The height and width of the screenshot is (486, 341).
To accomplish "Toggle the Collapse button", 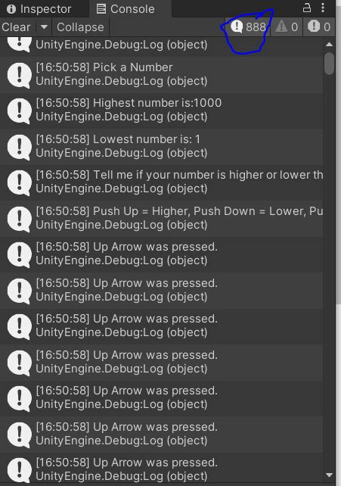I will 80,27.
